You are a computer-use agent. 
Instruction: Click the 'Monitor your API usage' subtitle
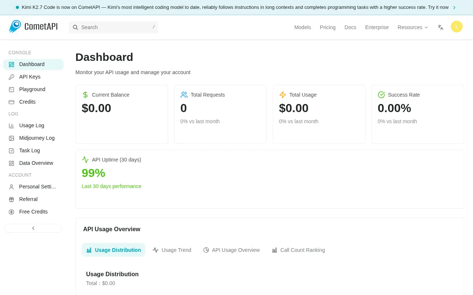coord(133,72)
